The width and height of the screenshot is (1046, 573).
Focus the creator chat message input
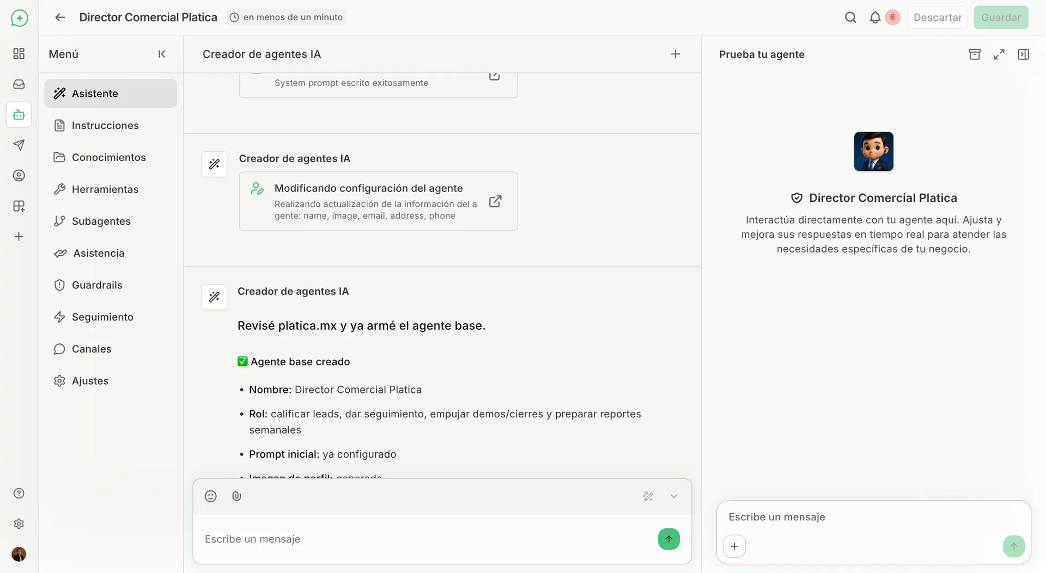click(x=425, y=539)
